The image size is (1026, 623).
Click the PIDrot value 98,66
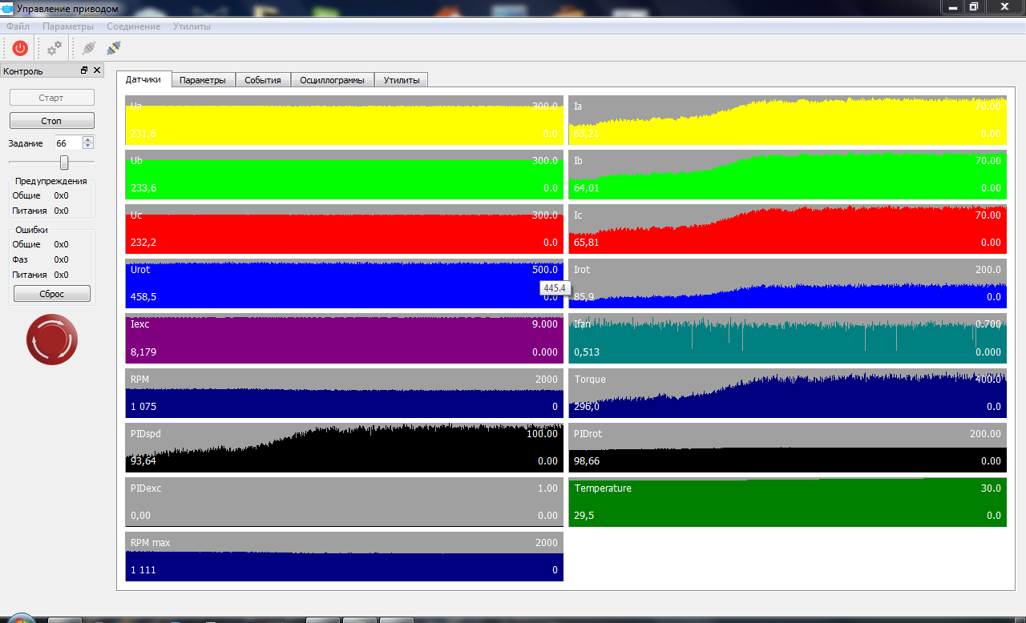(586, 460)
